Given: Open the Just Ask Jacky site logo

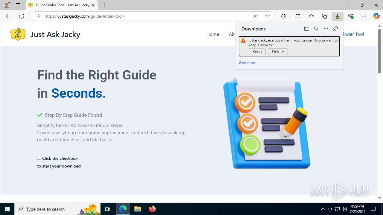Looking at the screenshot, I should pos(18,34).
